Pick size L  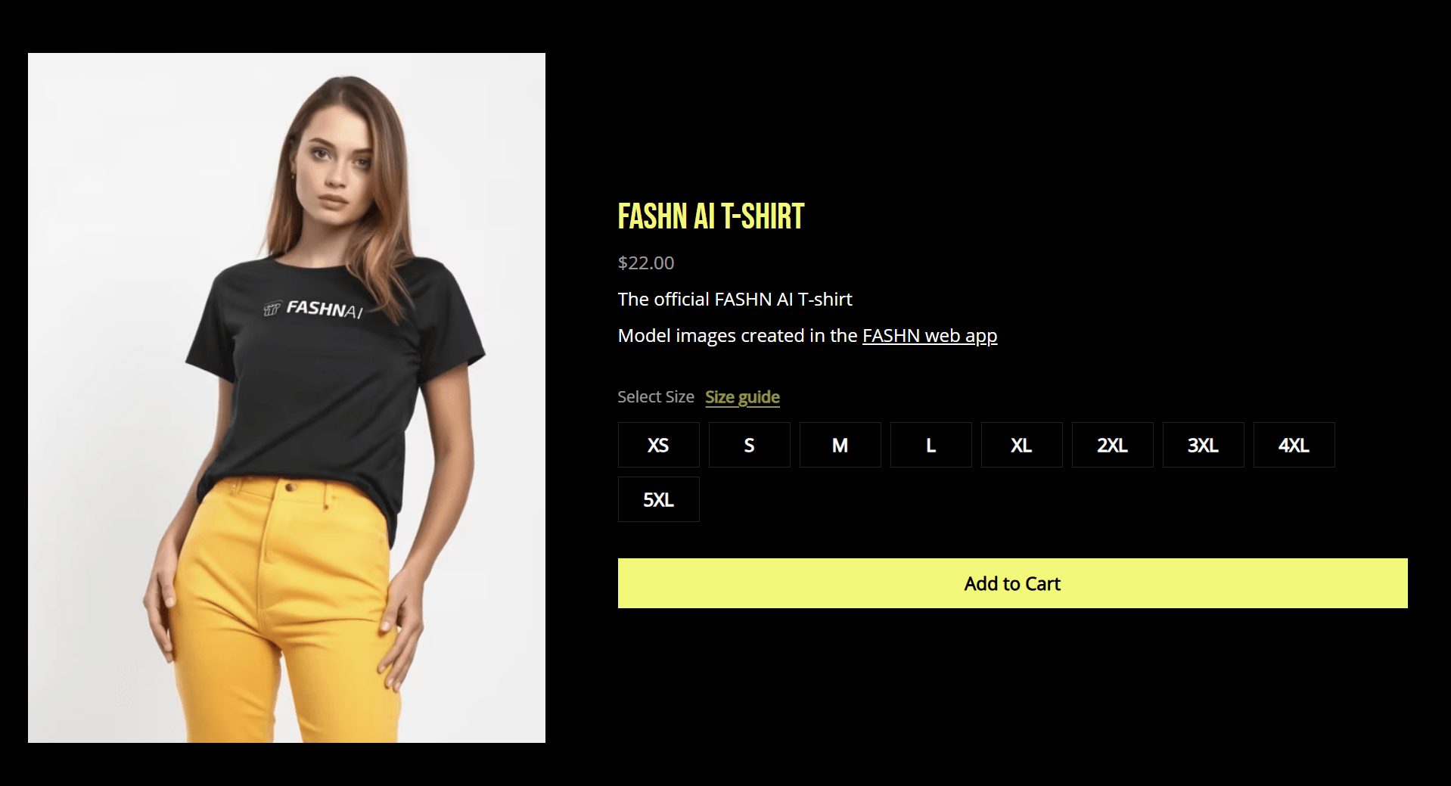coord(931,445)
